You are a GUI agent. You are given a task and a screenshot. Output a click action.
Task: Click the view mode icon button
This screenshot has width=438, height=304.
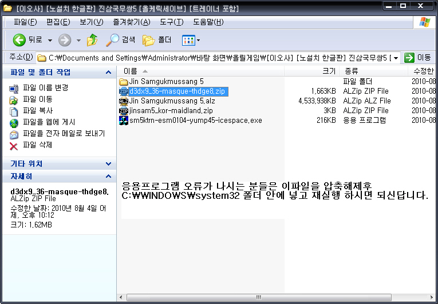pos(188,41)
